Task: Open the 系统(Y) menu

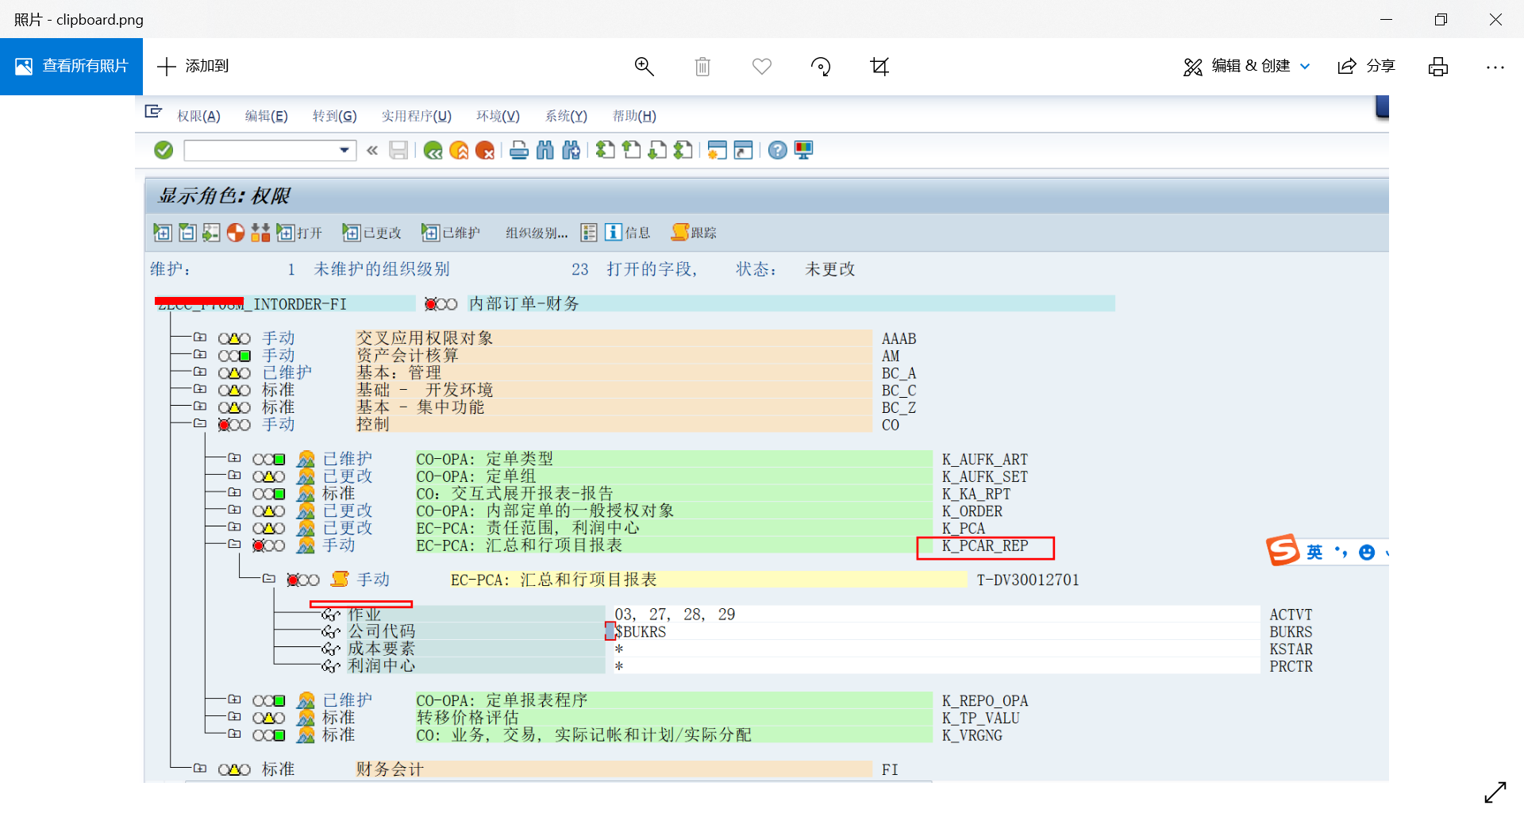Action: pyautogui.click(x=566, y=116)
